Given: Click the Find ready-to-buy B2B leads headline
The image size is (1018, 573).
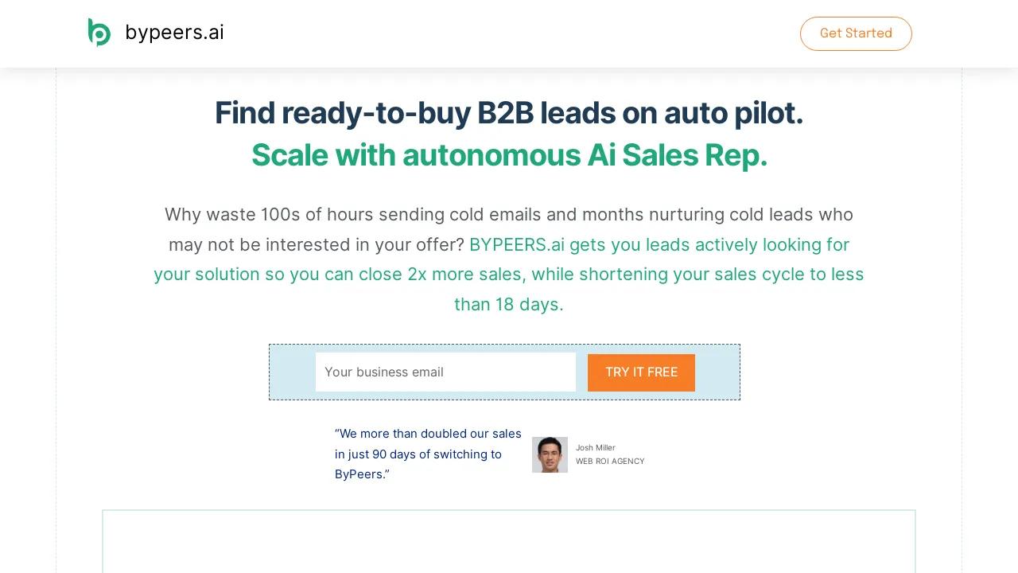Looking at the screenshot, I should pos(509,113).
